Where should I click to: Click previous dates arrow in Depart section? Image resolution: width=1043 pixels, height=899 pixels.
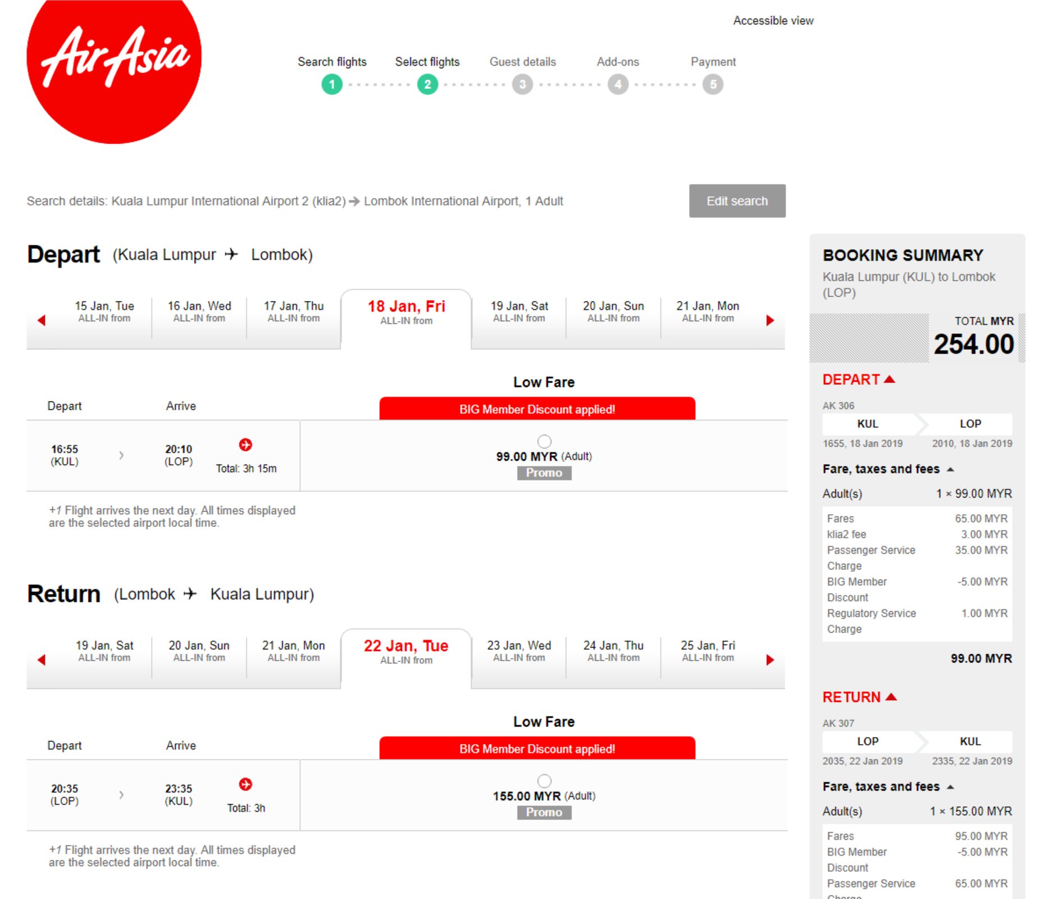(41, 320)
